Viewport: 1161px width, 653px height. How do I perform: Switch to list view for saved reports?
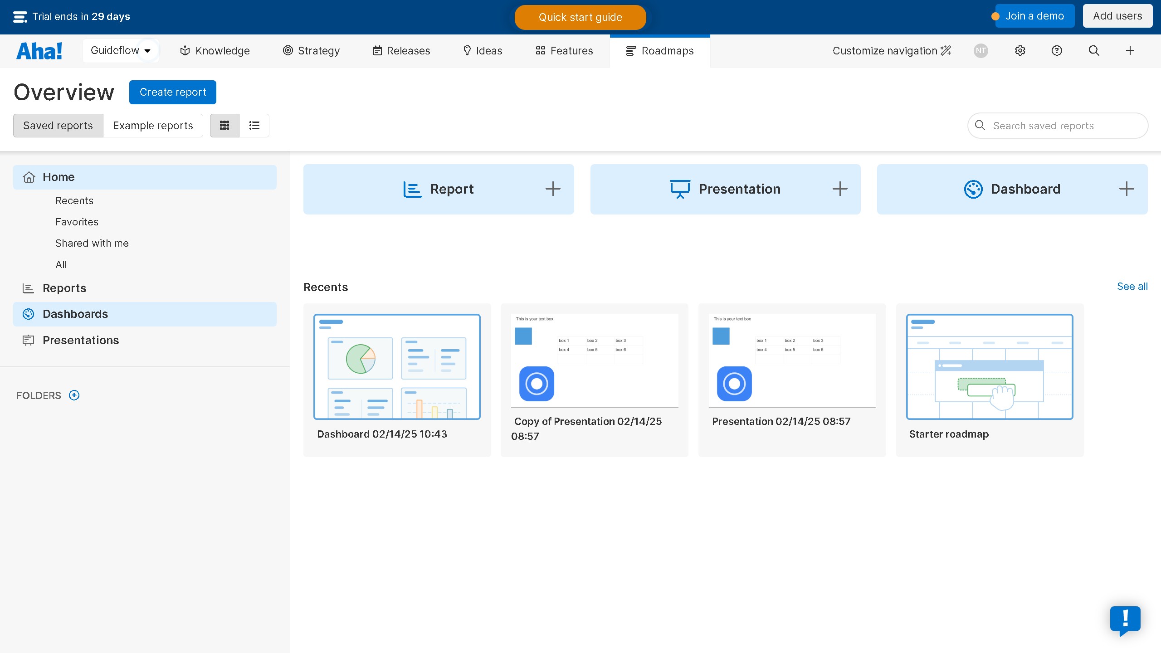254,125
